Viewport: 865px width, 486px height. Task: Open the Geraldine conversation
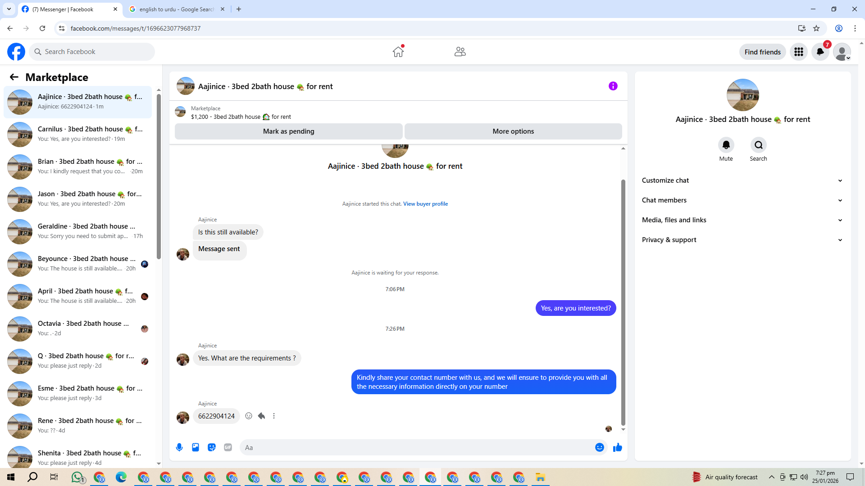coord(77,231)
